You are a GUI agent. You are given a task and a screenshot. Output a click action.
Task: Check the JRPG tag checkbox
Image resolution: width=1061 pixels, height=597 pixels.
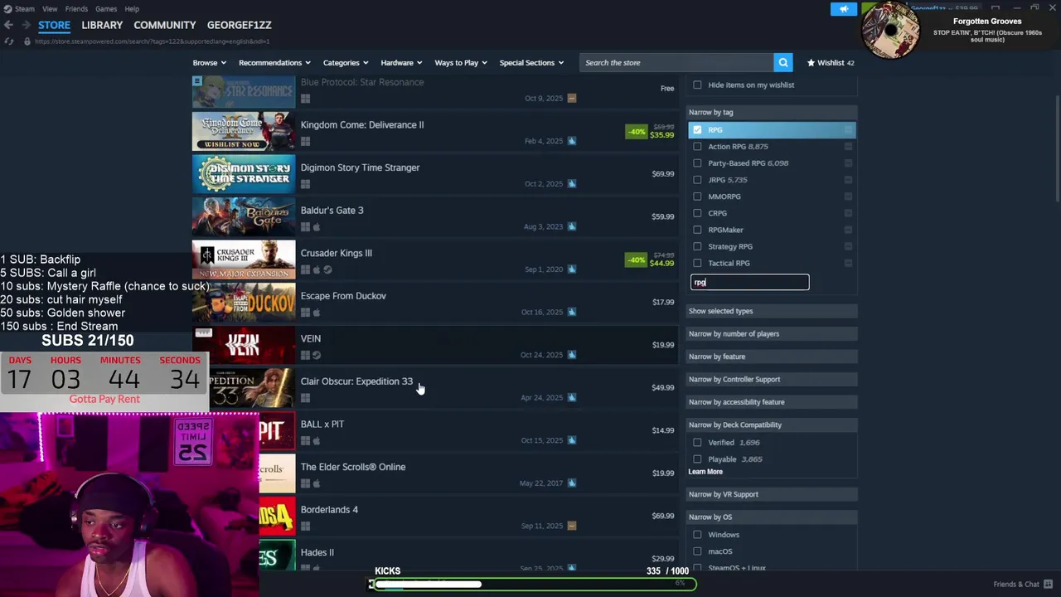pyautogui.click(x=697, y=180)
